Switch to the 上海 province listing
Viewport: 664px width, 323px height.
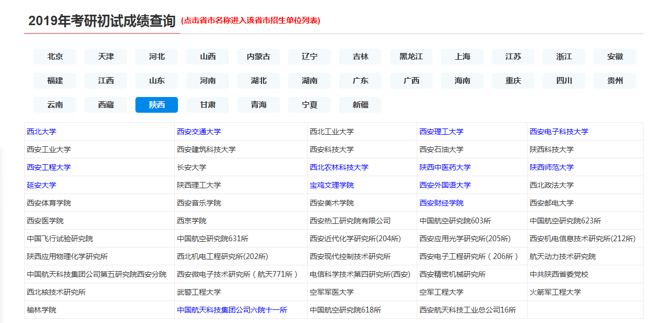[x=462, y=57]
